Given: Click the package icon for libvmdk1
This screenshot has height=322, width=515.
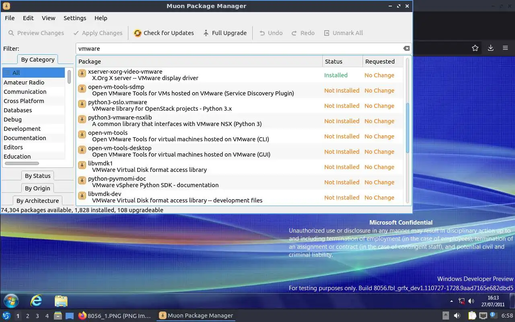Looking at the screenshot, I should pyautogui.click(x=82, y=165).
